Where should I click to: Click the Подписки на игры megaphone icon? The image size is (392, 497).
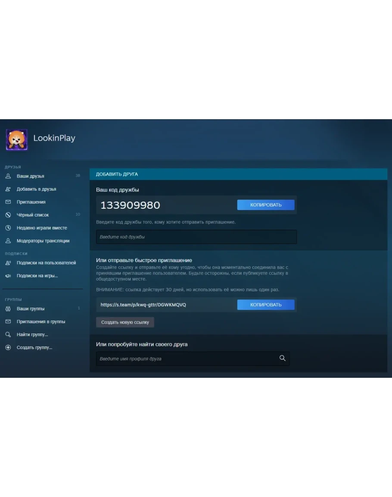click(8, 275)
